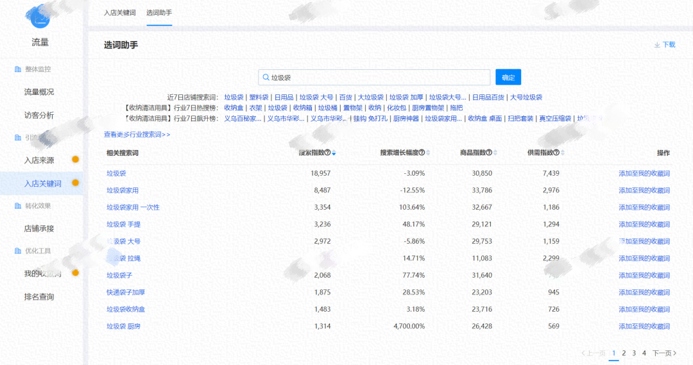Click the help icon next to 搜索指数

coord(328,153)
